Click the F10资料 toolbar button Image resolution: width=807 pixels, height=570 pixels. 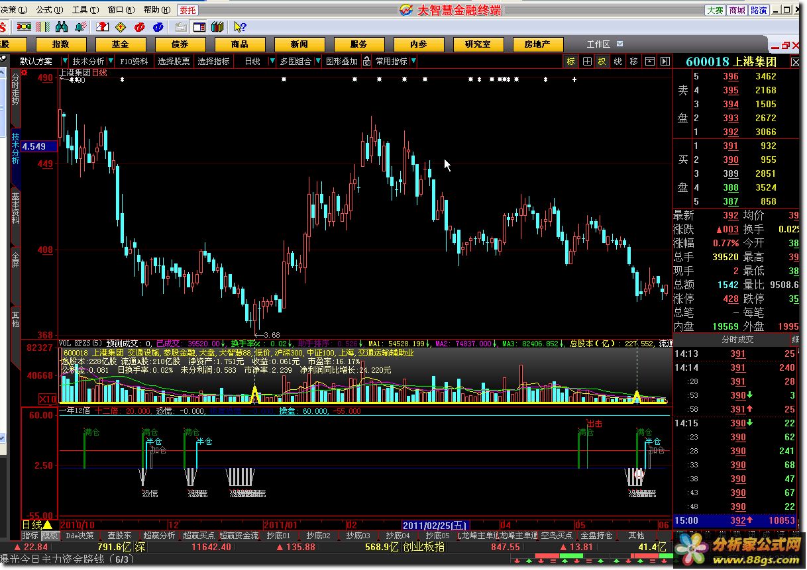coord(134,61)
